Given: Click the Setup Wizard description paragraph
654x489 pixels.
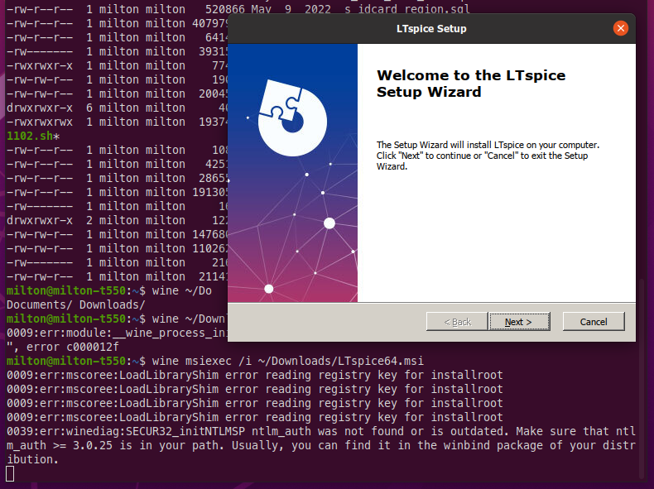Looking at the screenshot, I should (x=488, y=156).
